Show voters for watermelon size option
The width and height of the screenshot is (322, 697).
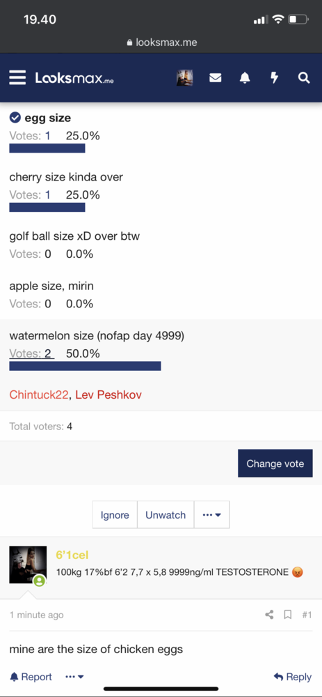(x=32, y=354)
